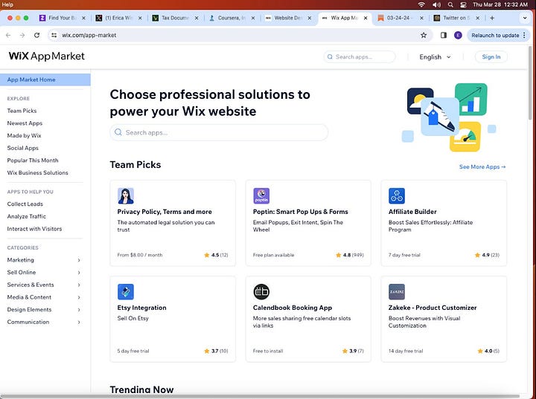Open Interact with Visitors link
This screenshot has width=536, height=399.
(x=34, y=229)
